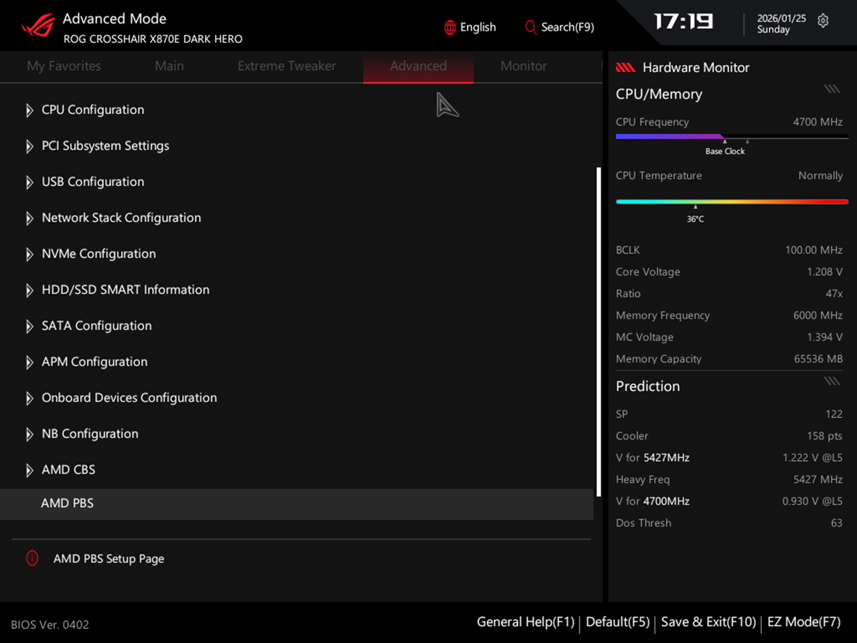Expand AMD CBS submenu arrow
Image resolution: width=857 pixels, height=643 pixels.
[x=29, y=470]
